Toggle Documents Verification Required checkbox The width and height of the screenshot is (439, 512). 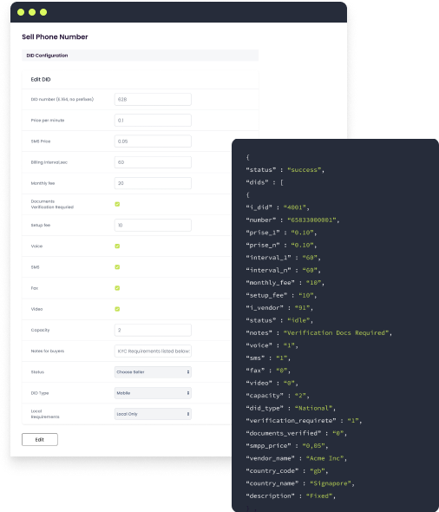pyautogui.click(x=117, y=204)
